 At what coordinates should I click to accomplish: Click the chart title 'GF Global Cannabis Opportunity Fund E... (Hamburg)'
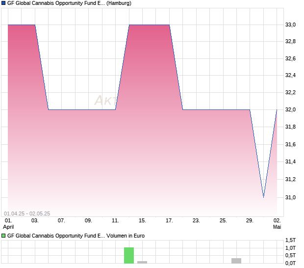click(69, 3)
